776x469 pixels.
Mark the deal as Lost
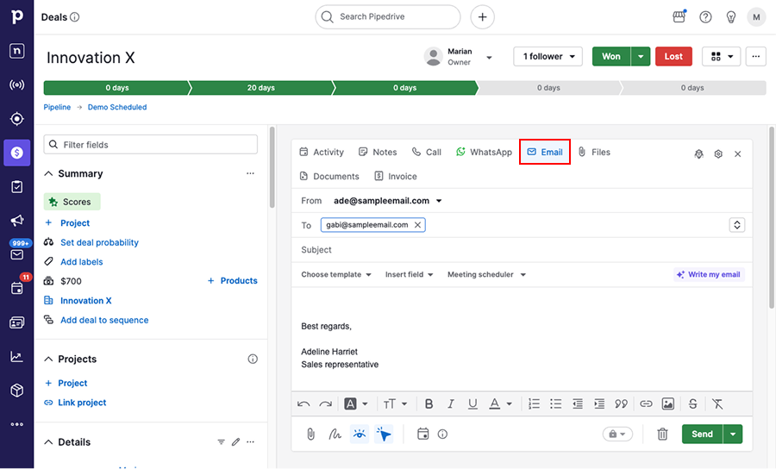(673, 56)
